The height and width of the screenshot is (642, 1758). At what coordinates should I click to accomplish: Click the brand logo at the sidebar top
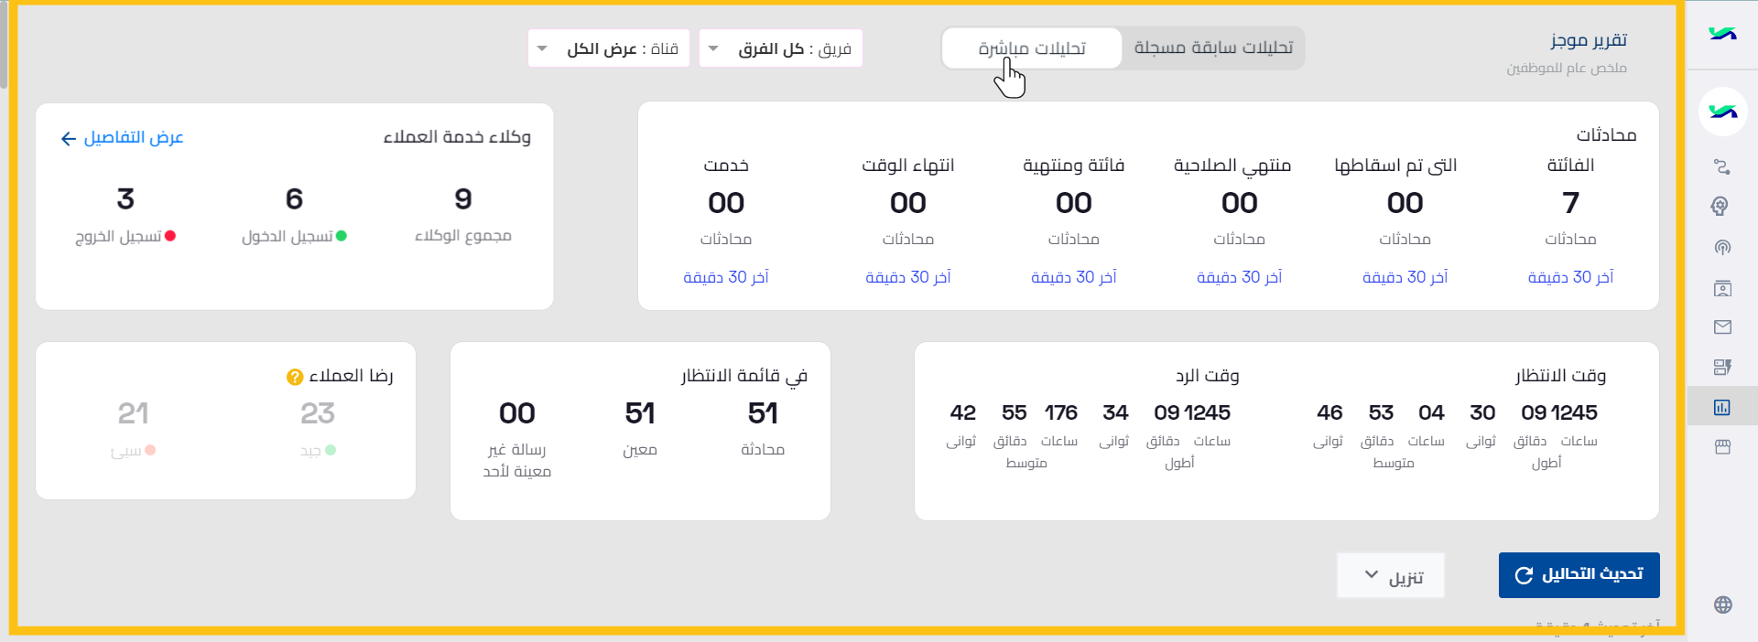click(x=1722, y=34)
